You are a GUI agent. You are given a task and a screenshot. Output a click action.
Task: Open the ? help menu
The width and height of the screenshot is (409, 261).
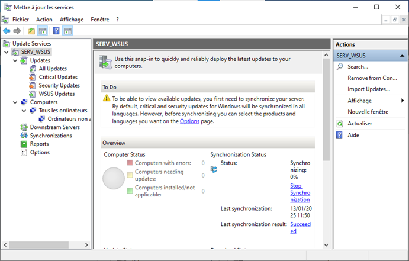[117, 20]
